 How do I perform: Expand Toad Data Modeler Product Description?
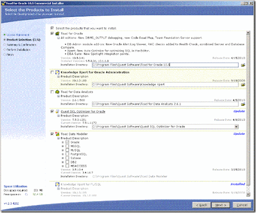tap(58, 138)
